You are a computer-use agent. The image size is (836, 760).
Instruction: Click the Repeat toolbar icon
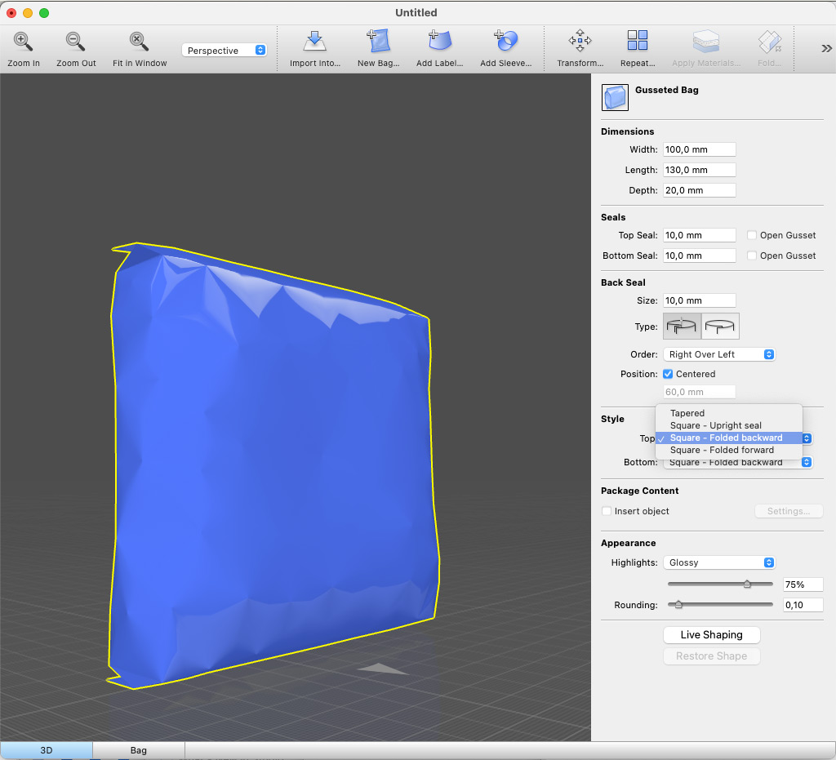pos(638,42)
